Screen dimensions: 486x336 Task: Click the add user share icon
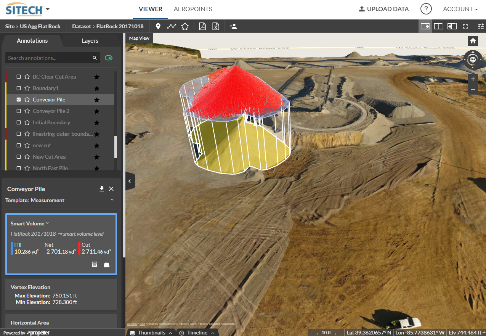click(x=233, y=26)
